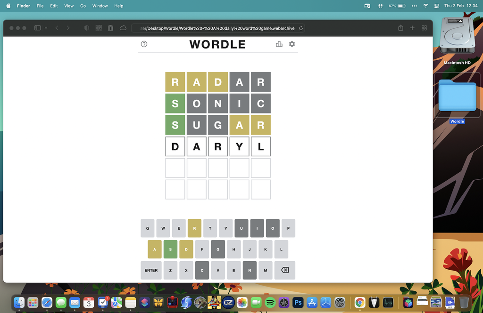Tap the M key on Wordle keyboard
The height and width of the screenshot is (313, 483).
tap(266, 270)
